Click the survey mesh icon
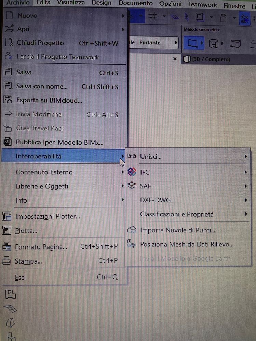256x341 pixels. coord(132,244)
